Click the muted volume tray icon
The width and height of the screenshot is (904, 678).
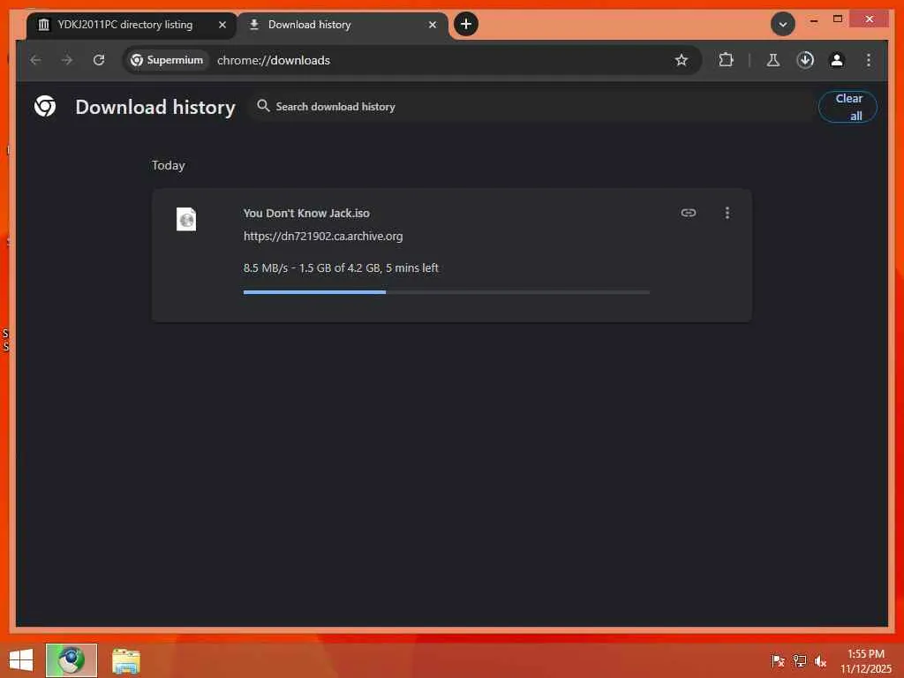click(x=820, y=660)
